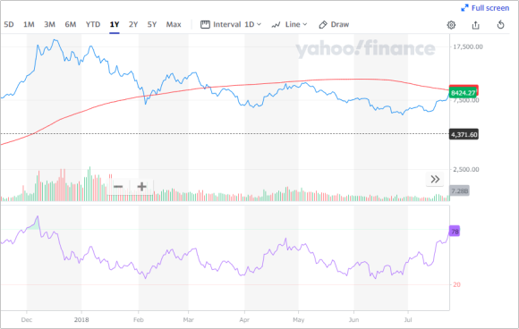Screen dimensions: 519x329
Task: Click the Mar date axis label
Action: pos(188,320)
